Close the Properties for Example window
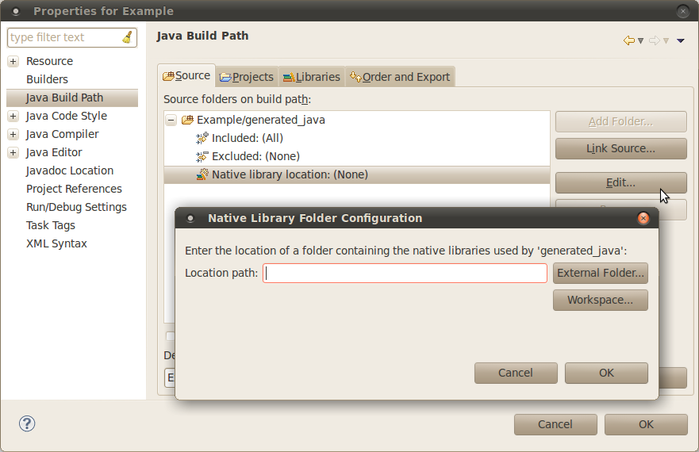The image size is (699, 452). pyautogui.click(x=682, y=11)
